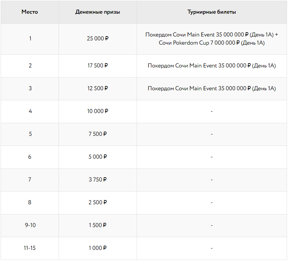
Task: Select the 12 500 ₽ prize cell
Action: (x=98, y=88)
